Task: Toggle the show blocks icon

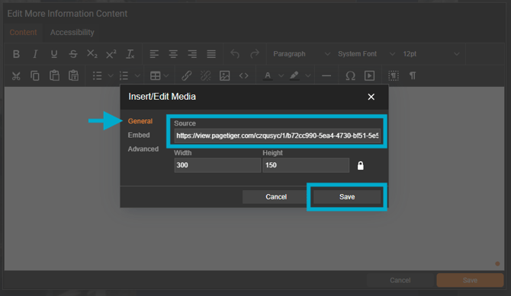Action: pos(394,76)
